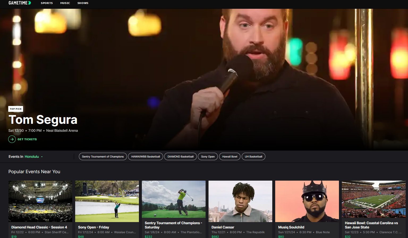This screenshot has width=408, height=238.
Task: Click the Get Tickets link
Action: (27, 139)
